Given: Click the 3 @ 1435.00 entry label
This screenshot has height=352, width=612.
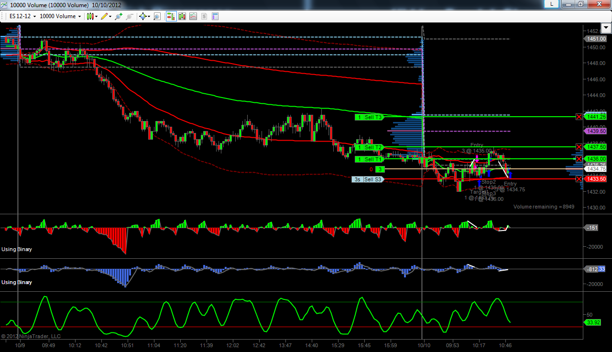Looking at the screenshot, I should click(477, 151).
